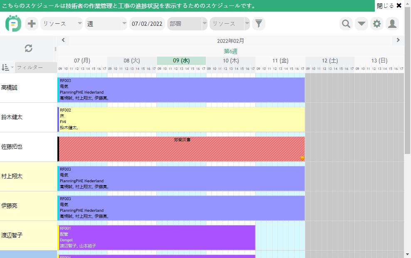This screenshot has width=411, height=258.
Task: Select the 08 (火) day header
Action: [132, 61]
